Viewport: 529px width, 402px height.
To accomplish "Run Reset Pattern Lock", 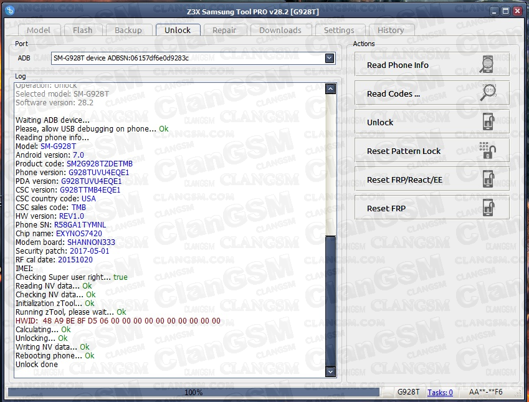I will click(432, 151).
